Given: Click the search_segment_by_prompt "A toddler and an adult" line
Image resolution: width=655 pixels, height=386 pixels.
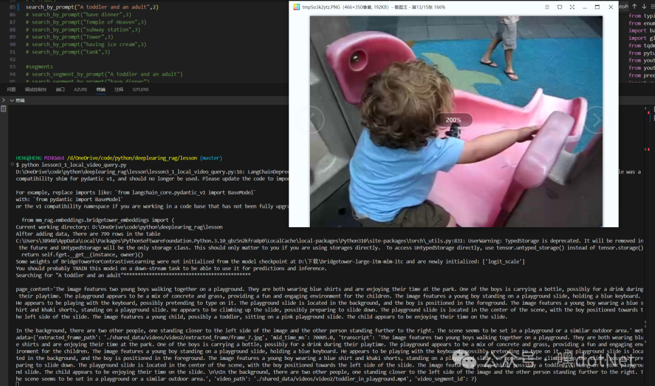Looking at the screenshot, I should coord(104,75).
